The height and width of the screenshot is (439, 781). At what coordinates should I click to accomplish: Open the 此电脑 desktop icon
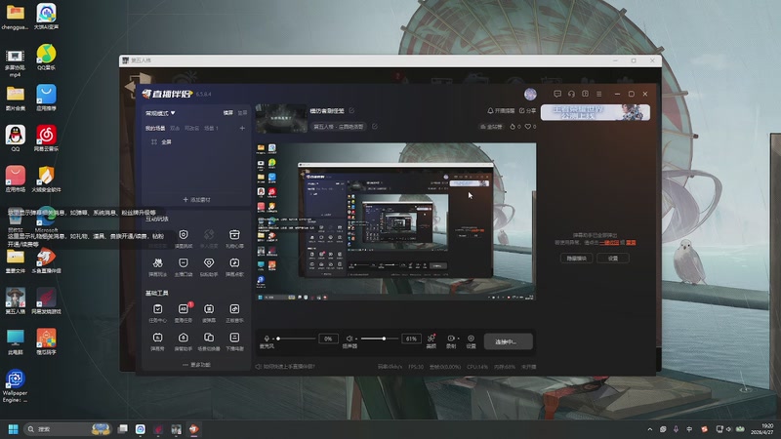(15, 341)
